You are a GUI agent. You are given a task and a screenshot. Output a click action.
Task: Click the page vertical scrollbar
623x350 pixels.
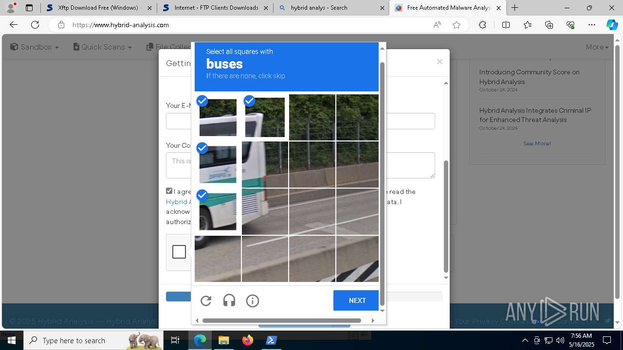pyautogui.click(x=618, y=172)
